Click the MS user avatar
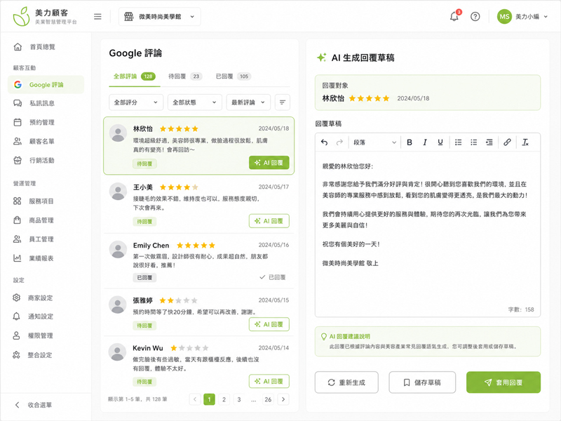 [x=504, y=16]
